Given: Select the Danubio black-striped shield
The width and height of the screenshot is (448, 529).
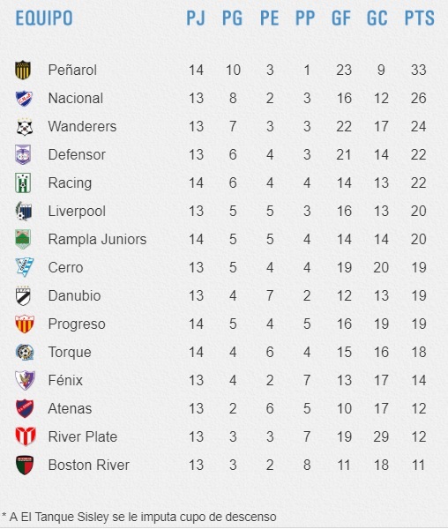Looking at the screenshot, I should [x=23, y=296].
